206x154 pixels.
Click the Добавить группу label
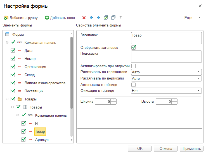coord(24,18)
